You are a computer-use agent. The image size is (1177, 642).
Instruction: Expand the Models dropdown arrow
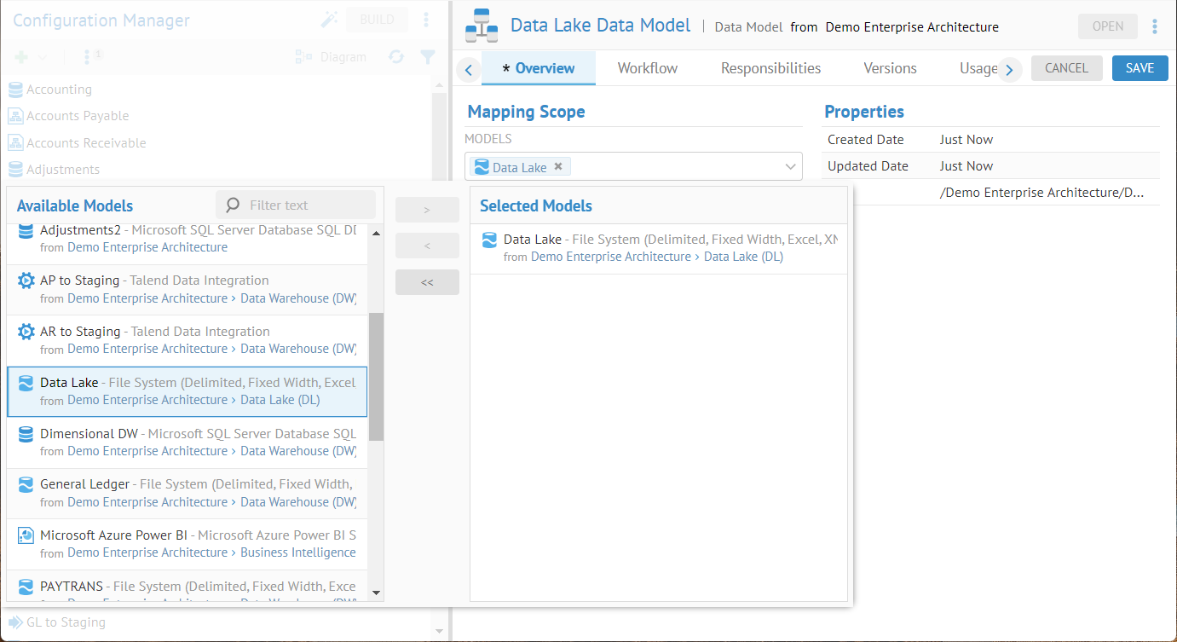pos(790,167)
